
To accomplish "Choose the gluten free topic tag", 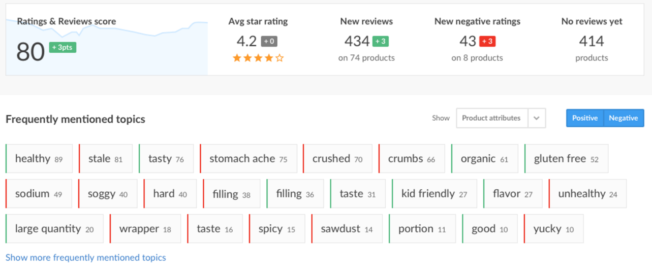I will click(x=566, y=159).
